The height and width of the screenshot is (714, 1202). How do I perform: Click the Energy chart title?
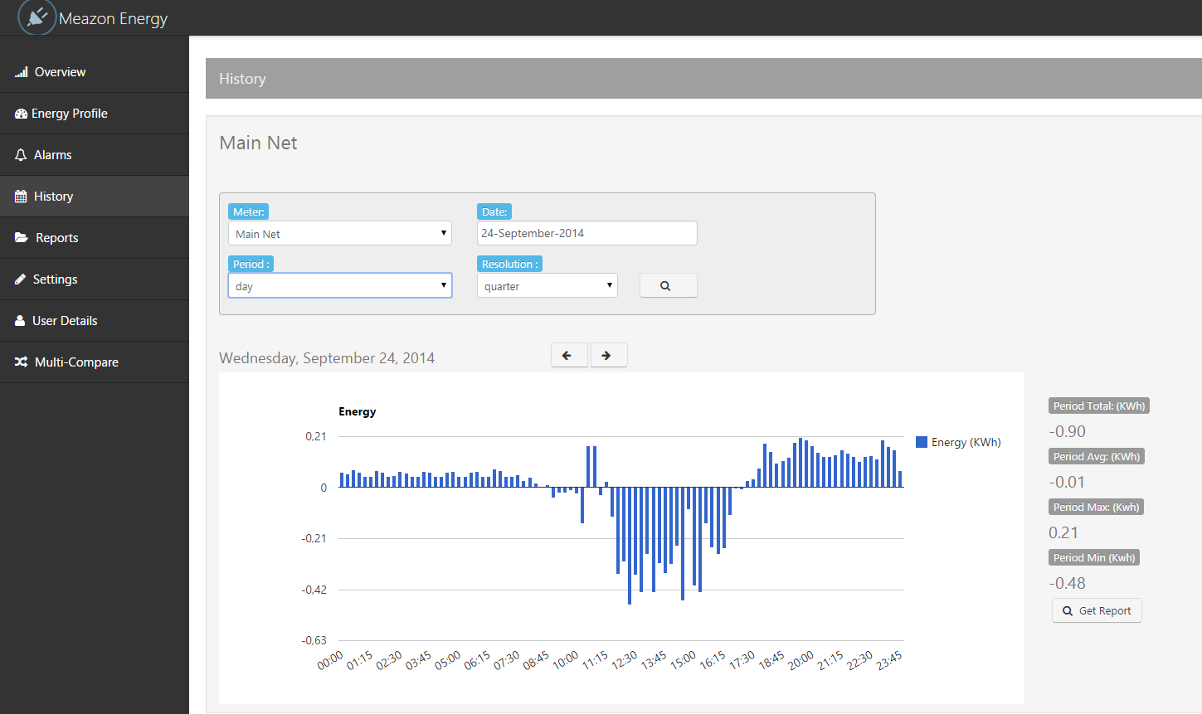pyautogui.click(x=358, y=411)
